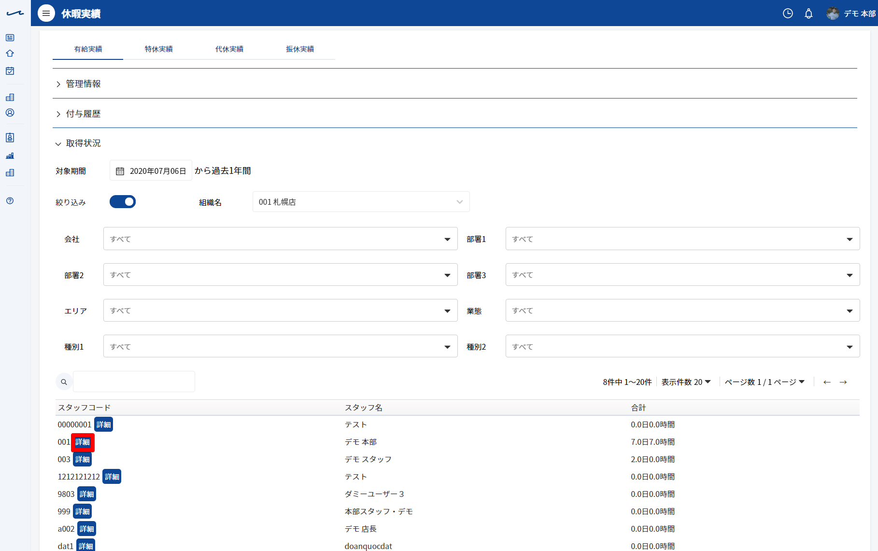Screen dimensions: 878x551
Task: Open the help question mark icon
Action: (10, 200)
